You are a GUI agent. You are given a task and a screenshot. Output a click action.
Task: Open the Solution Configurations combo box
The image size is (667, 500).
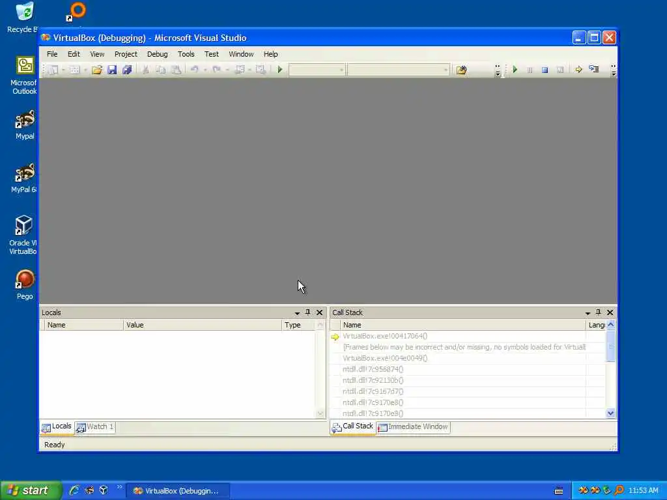pyautogui.click(x=317, y=70)
